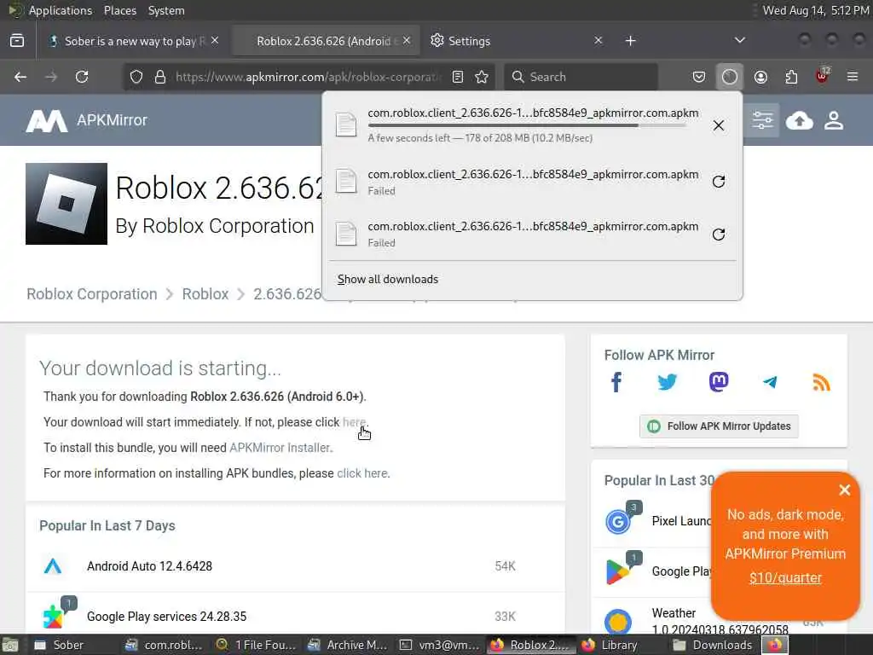This screenshot has height=655, width=873.
Task: Toggle the downloads panel toolbar button
Action: pos(730,77)
